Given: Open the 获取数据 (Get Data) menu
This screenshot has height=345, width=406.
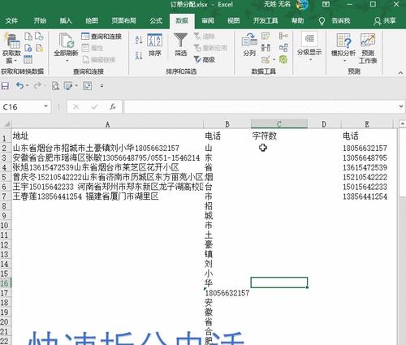Looking at the screenshot, I should (x=11, y=49).
